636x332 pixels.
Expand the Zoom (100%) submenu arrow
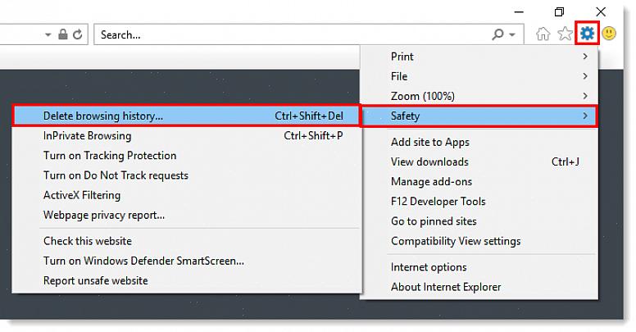point(585,96)
